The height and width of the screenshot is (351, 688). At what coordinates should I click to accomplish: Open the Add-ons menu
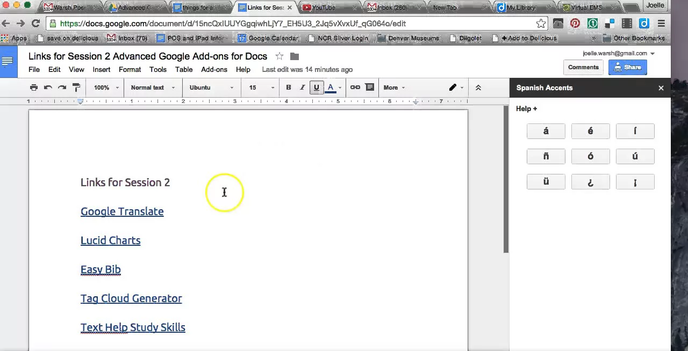[214, 69]
